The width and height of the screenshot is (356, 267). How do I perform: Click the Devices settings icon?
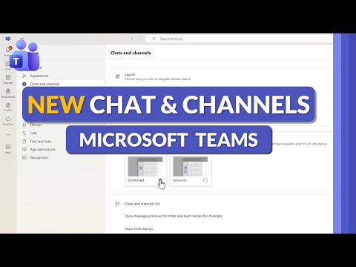[x=24, y=125]
